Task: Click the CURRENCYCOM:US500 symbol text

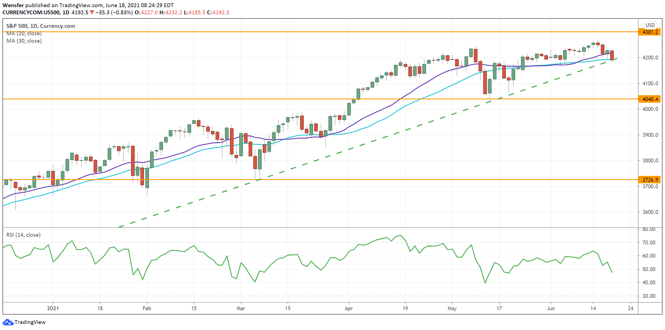Action: 31,12
